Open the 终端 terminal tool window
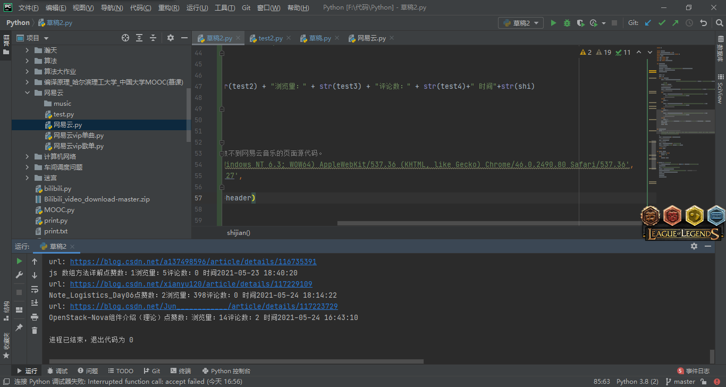 (x=181, y=371)
